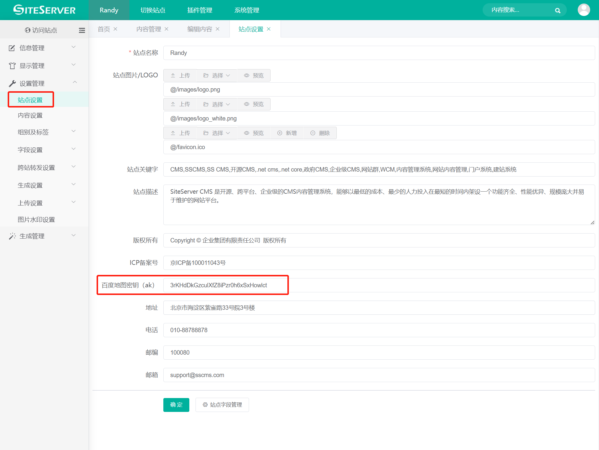Close the 首页 tab
Screen dimensions: 599x450
pos(115,29)
